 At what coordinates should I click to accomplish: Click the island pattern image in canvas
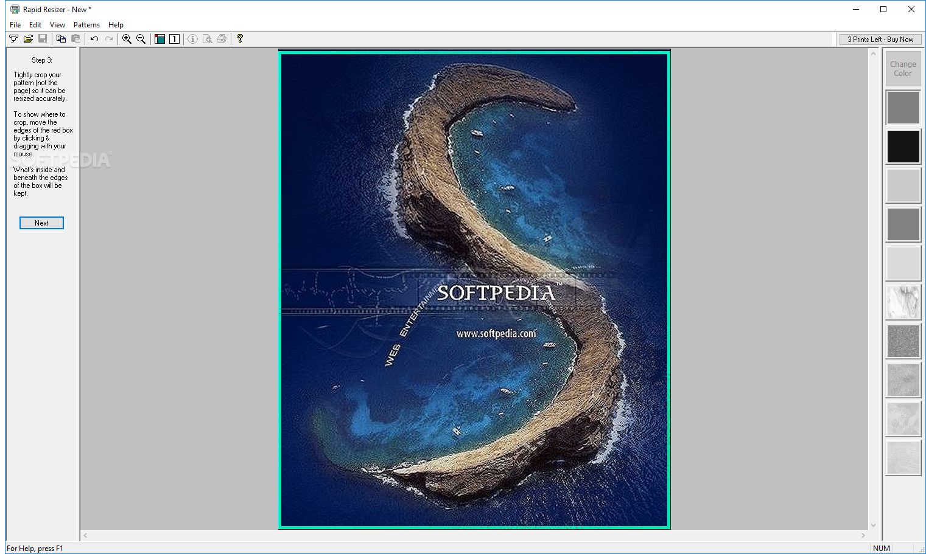[474, 289]
